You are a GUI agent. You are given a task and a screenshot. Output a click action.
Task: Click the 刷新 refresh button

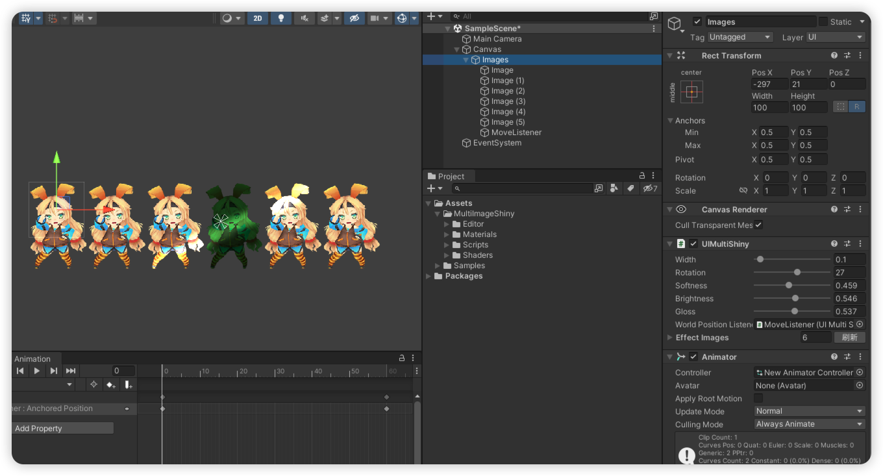click(850, 338)
